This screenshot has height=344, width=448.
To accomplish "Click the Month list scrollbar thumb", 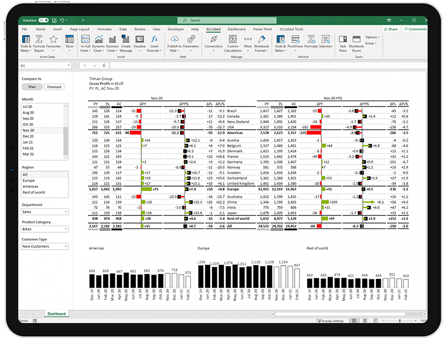I will click(x=66, y=141).
